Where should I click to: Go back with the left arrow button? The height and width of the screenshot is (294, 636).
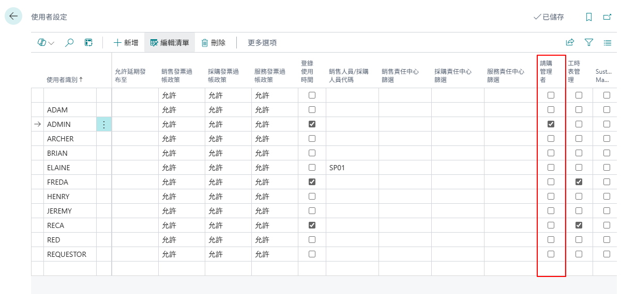(13, 17)
